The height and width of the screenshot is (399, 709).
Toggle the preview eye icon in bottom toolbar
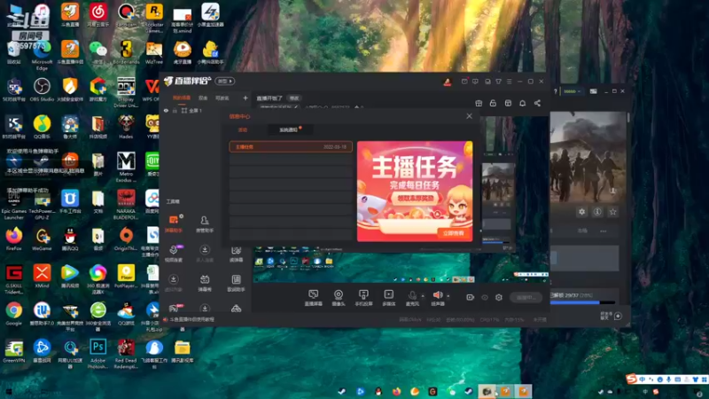click(485, 297)
